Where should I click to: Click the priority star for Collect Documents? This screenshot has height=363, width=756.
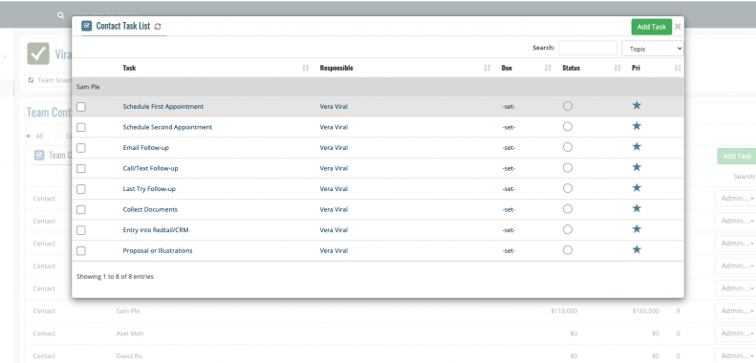pos(637,208)
